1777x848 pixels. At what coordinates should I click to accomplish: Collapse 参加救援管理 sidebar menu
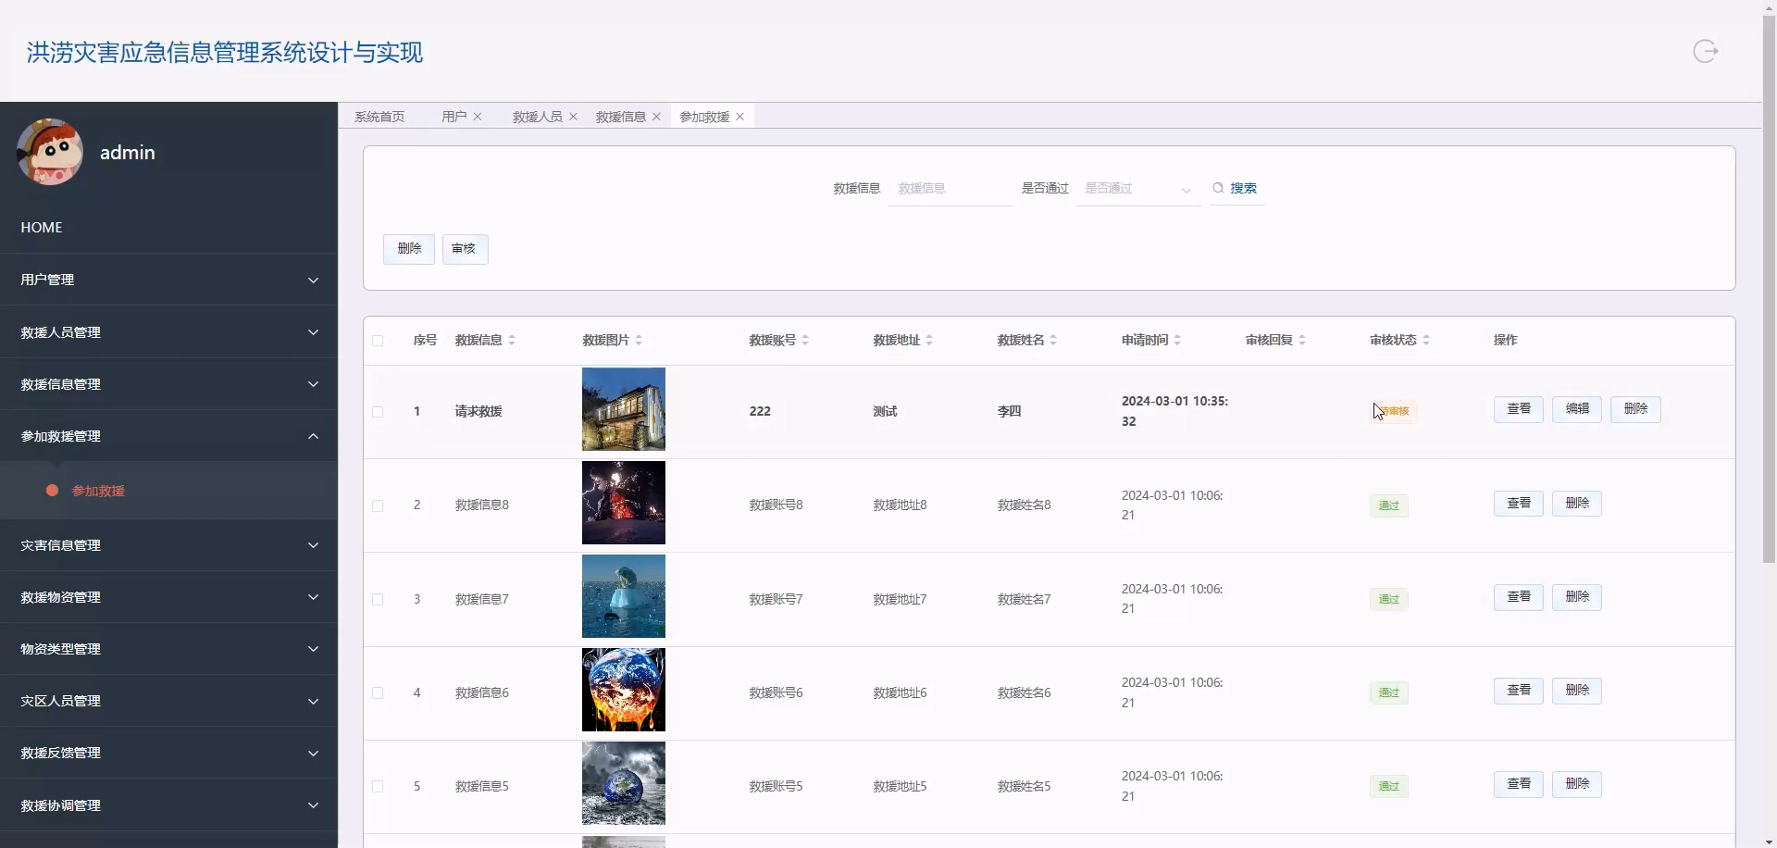(x=168, y=436)
